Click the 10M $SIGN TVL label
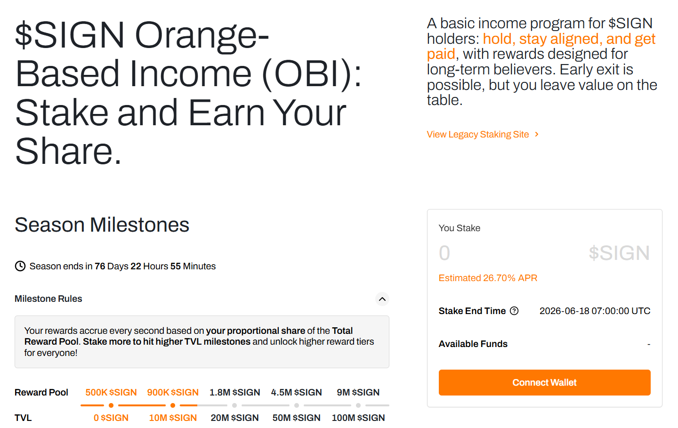Screen dimensions: 678x428 173,418
